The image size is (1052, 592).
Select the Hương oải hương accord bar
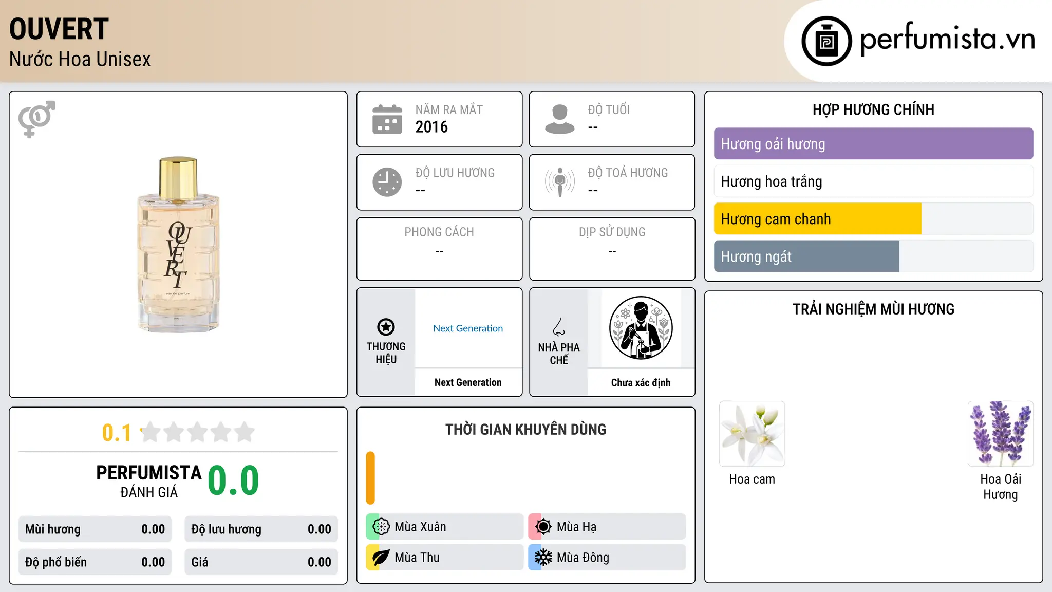874,144
